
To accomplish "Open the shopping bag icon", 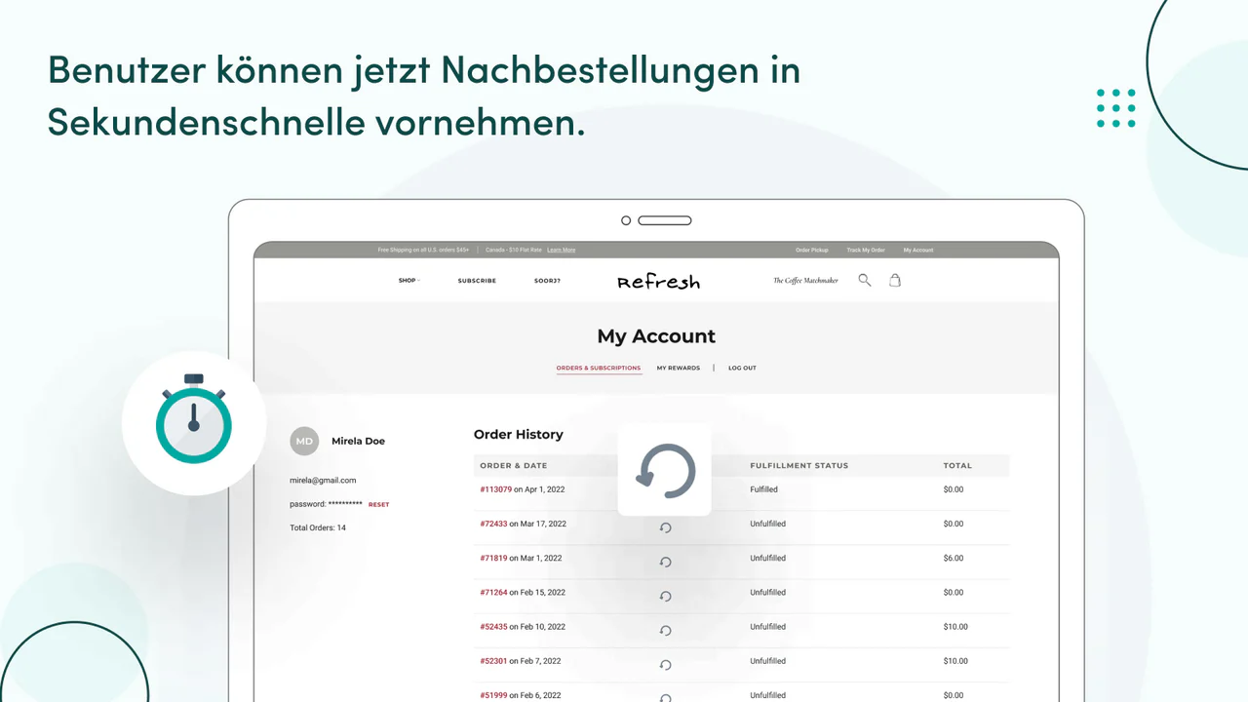I will (895, 280).
